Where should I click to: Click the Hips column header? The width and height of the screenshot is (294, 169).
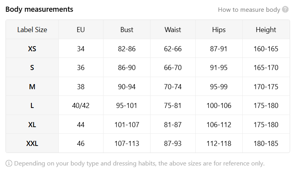219,30
